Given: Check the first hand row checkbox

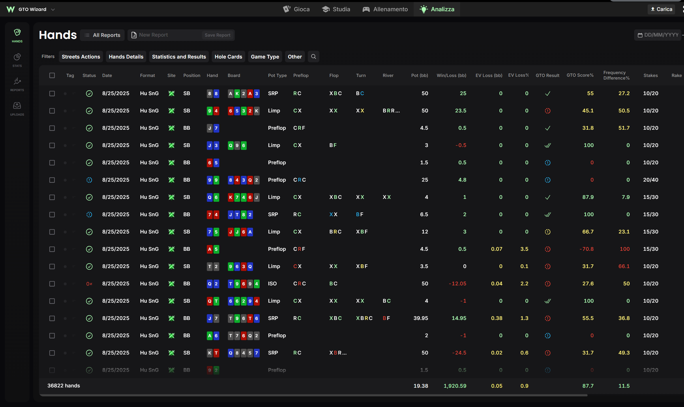Looking at the screenshot, I should click(x=52, y=93).
